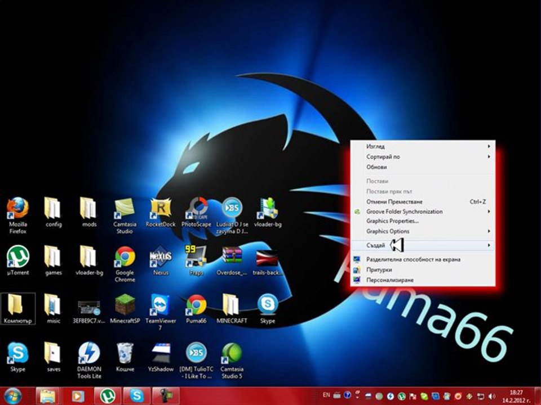Launch Windows Media Player from the taskbar
The width and height of the screenshot is (541, 405).
tap(77, 396)
